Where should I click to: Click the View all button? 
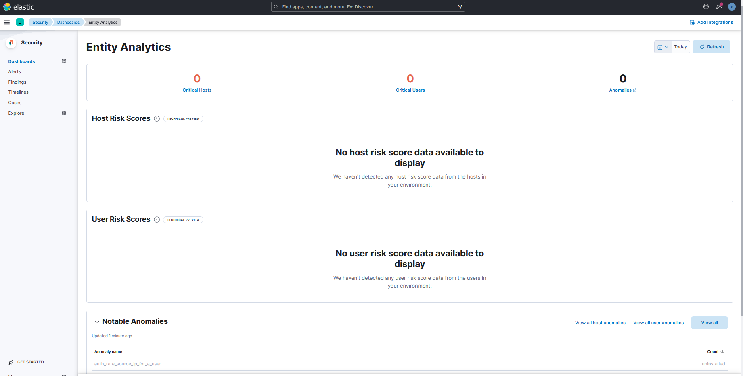click(709, 323)
